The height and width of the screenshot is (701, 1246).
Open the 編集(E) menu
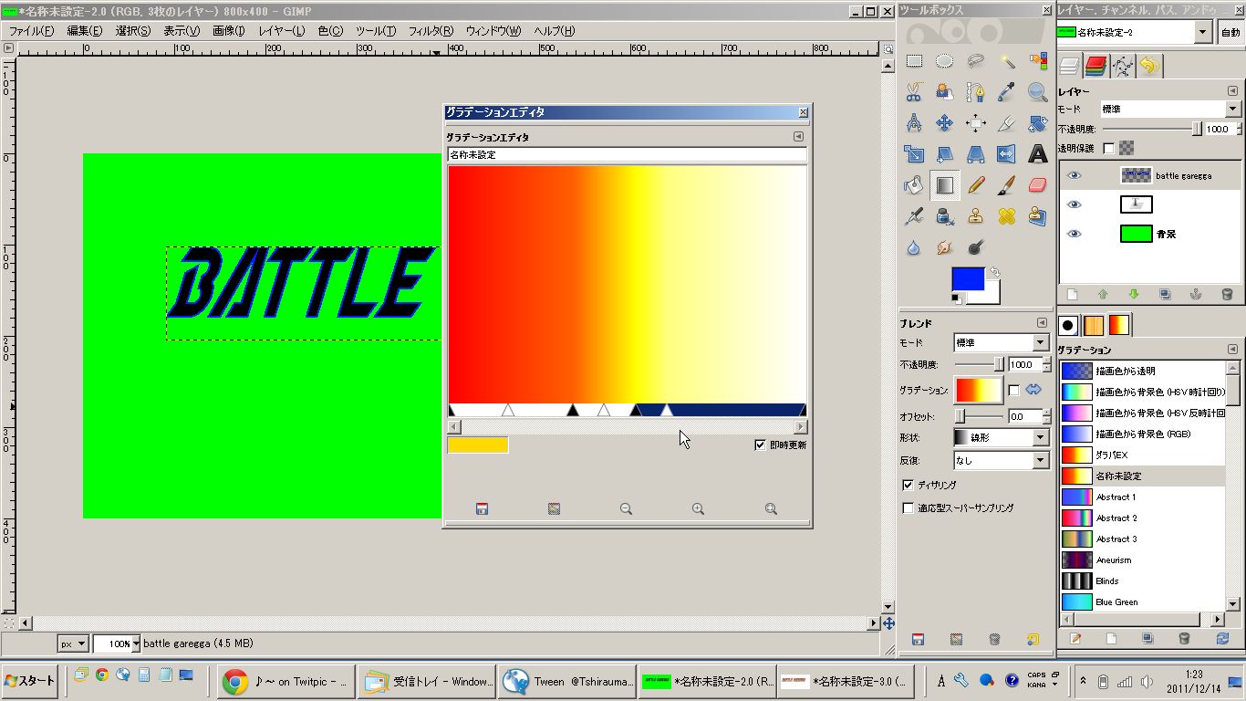(x=84, y=31)
